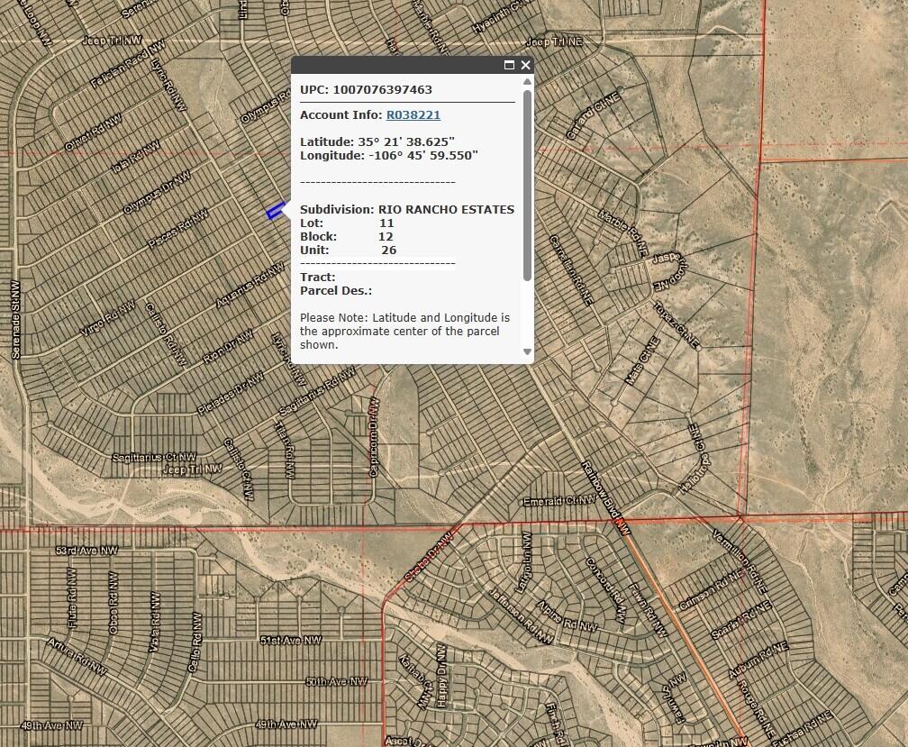Screen dimensions: 908x747
Task: Click the Oboe Rd NW map label
Action: click(113, 602)
